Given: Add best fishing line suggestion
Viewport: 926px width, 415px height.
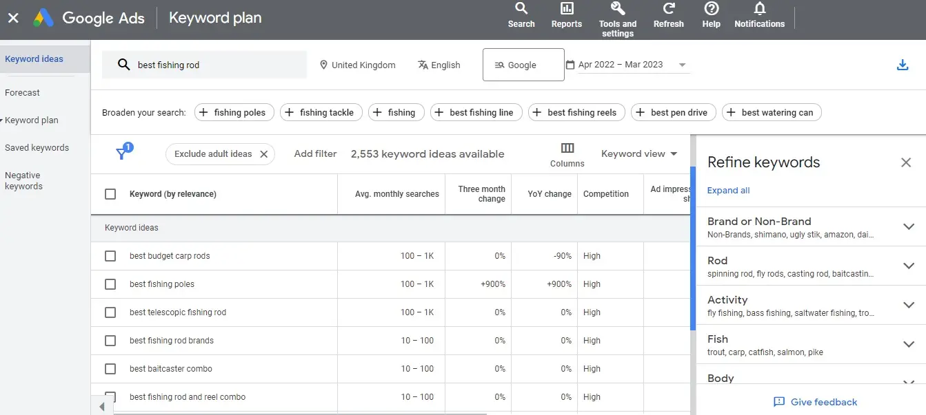Looking at the screenshot, I should [x=476, y=112].
